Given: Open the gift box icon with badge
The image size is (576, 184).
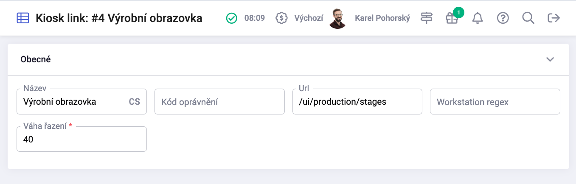Looking at the screenshot, I should (452, 18).
